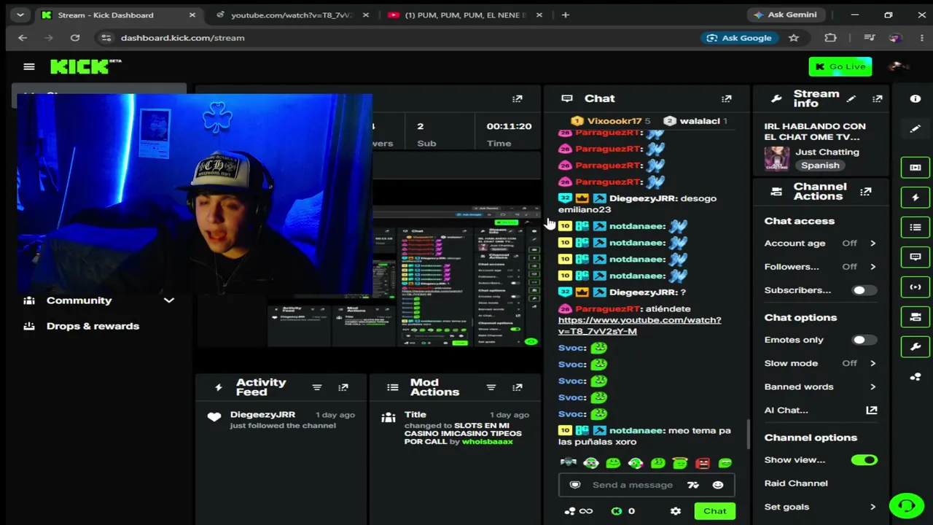Send message with Chat button
Screen dimensions: 933x525
coord(714,511)
